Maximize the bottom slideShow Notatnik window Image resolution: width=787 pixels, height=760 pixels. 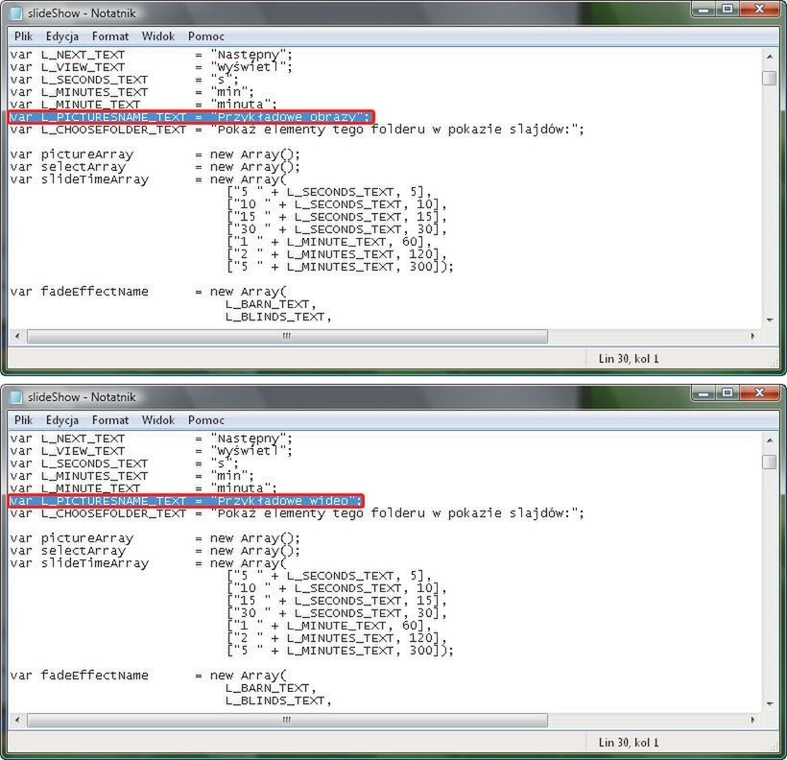point(727,393)
